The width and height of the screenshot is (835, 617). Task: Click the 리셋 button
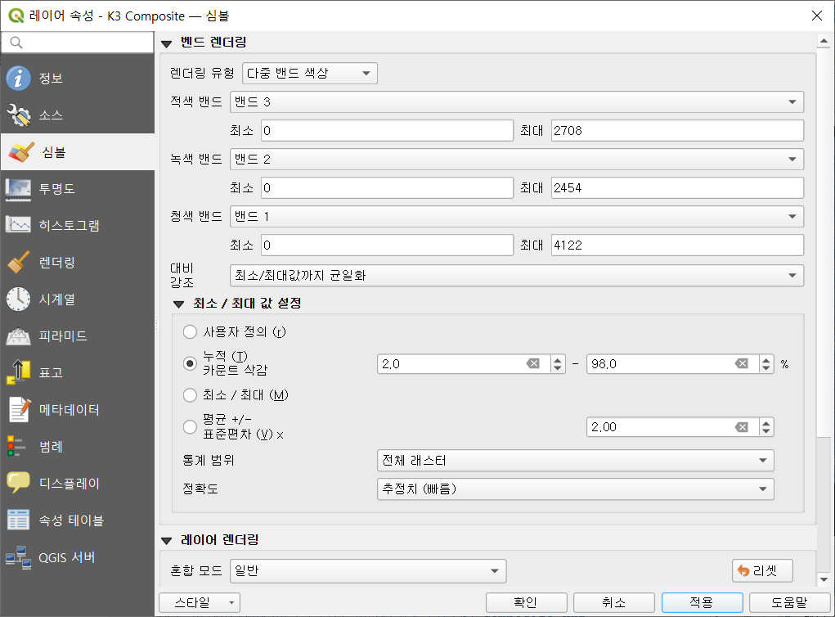click(762, 571)
